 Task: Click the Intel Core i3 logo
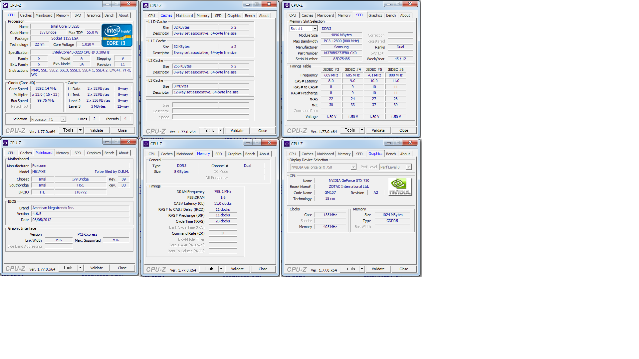(117, 35)
